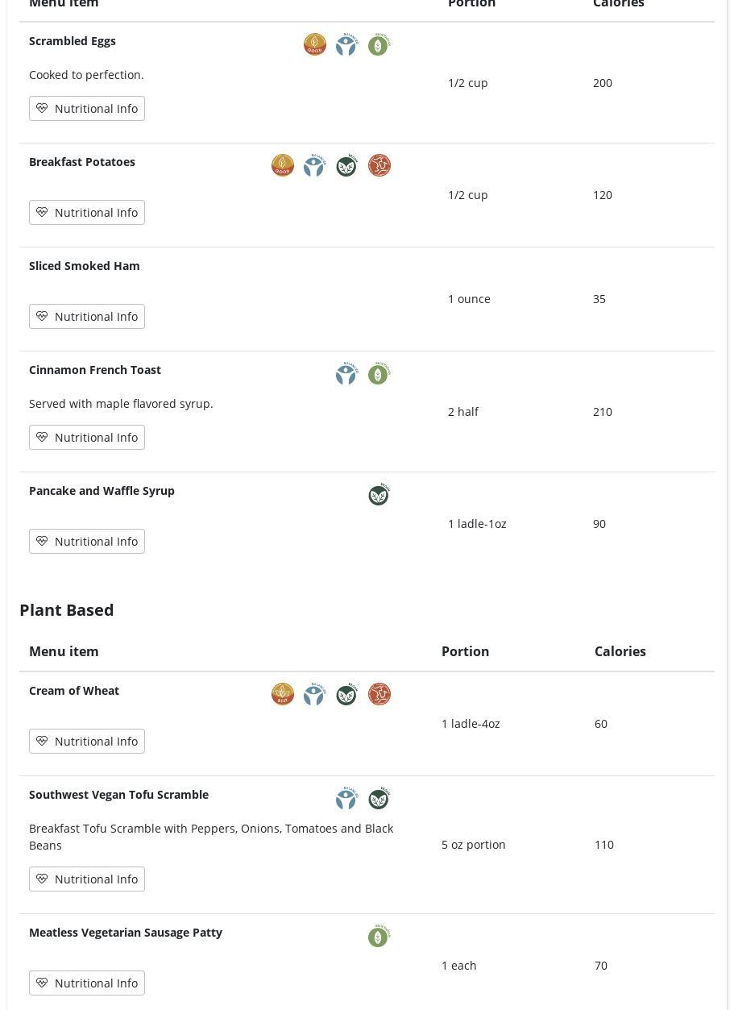
Task: Click the Balanced icon for Cinnamon French Toast
Action: [346, 374]
